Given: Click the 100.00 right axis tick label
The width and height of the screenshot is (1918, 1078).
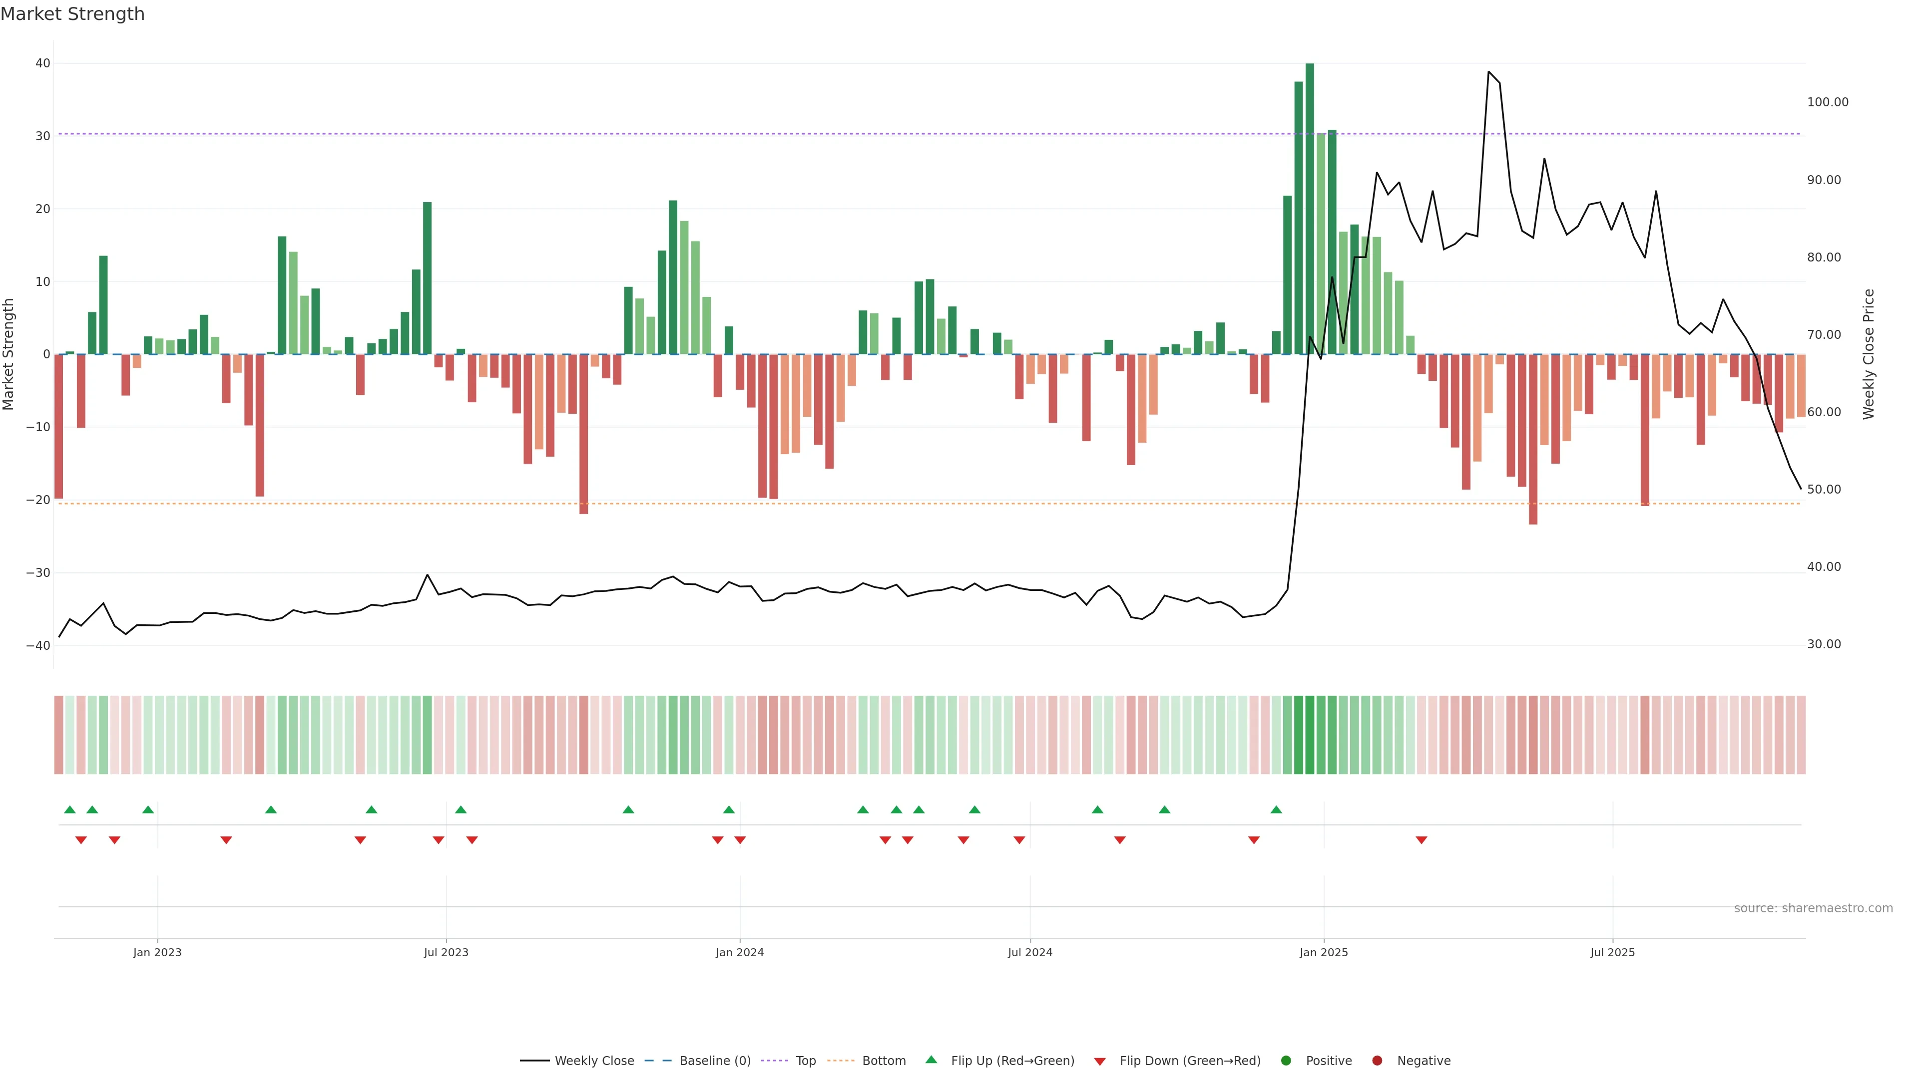Looking at the screenshot, I should [x=1827, y=102].
